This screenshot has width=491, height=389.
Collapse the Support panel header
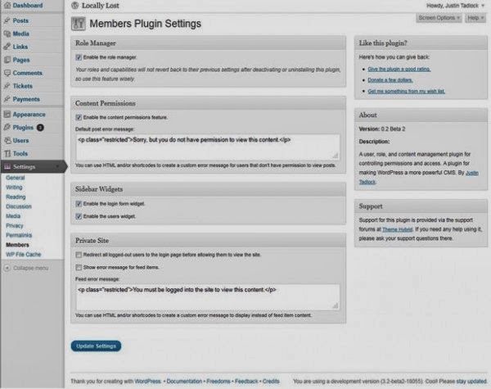click(421, 206)
